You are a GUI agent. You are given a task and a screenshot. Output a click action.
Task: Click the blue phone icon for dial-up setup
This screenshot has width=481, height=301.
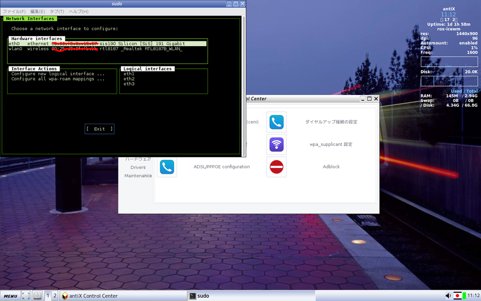click(x=276, y=122)
